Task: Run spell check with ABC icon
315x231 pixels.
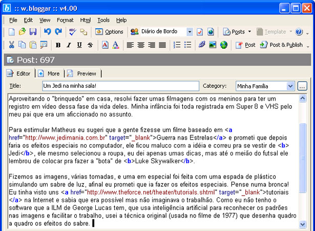Action: pyautogui.click(x=73, y=32)
